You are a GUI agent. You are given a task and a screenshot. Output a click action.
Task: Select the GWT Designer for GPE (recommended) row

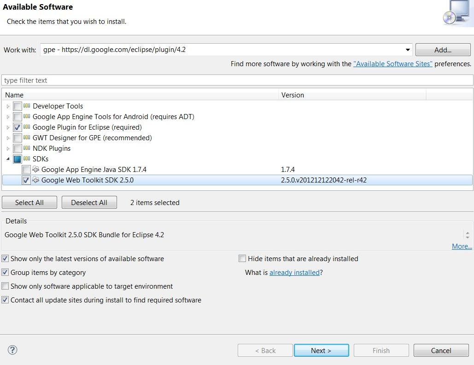pyautogui.click(x=92, y=138)
